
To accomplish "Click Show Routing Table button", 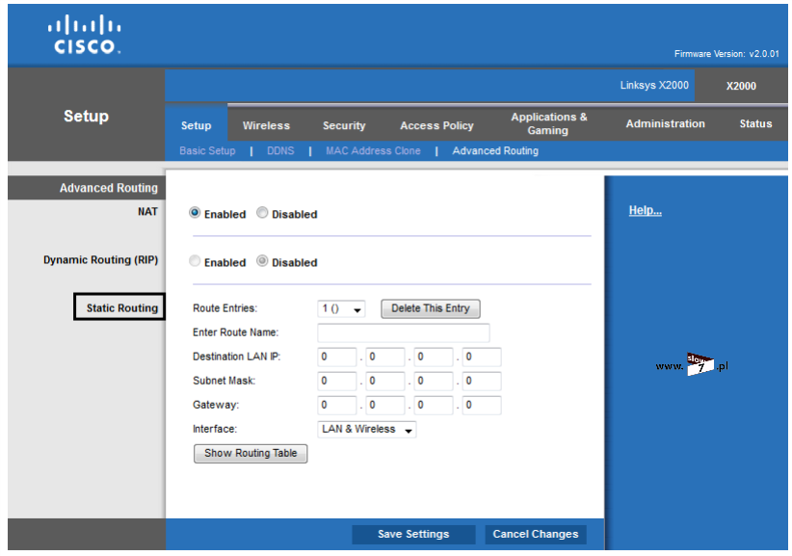I will pyautogui.click(x=251, y=453).
